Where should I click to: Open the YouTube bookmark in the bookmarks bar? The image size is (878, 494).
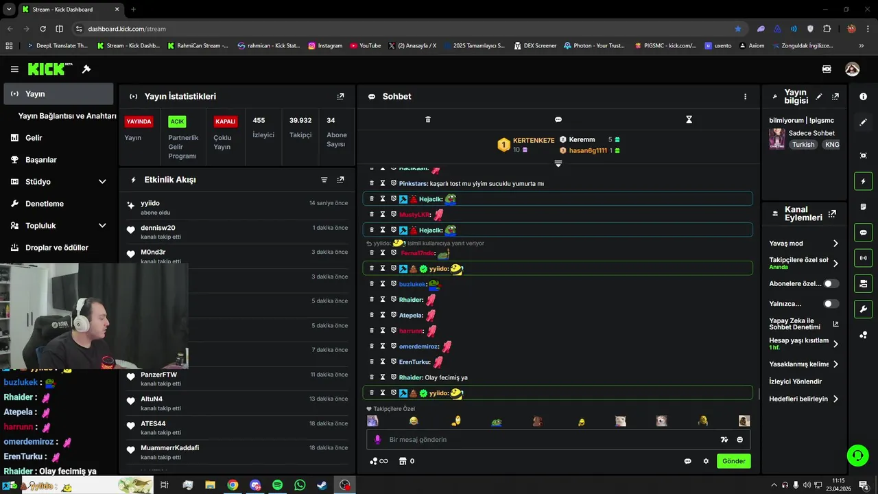365,46
